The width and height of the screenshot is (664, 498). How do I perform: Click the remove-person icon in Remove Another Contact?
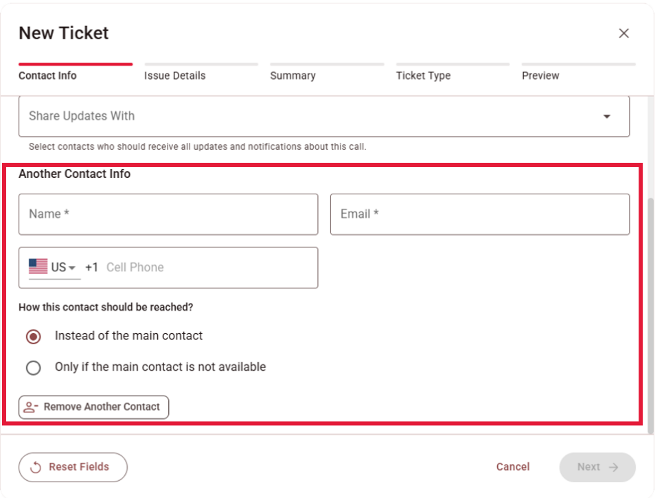[x=31, y=407]
